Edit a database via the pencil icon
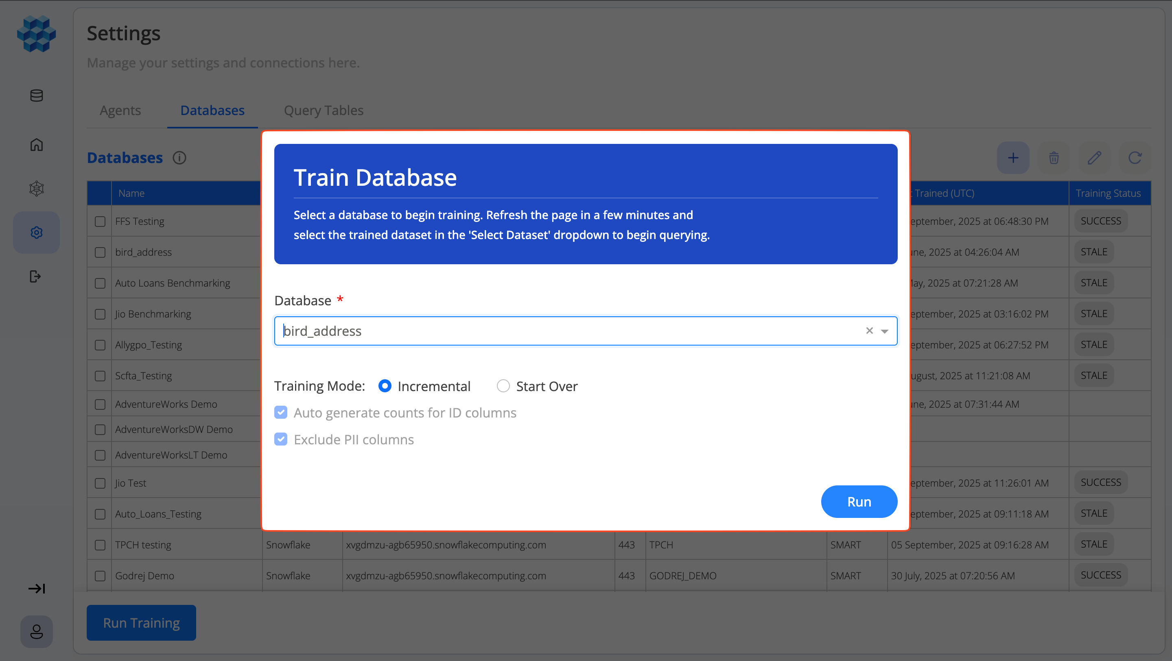The width and height of the screenshot is (1172, 661). click(1095, 157)
